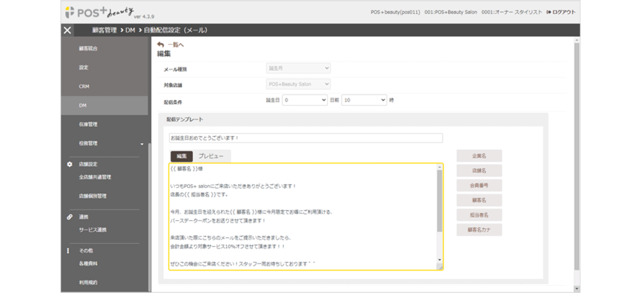The height and width of the screenshot is (293, 641).
Task: Click the email body scrollbar up arrow
Action: (440, 167)
